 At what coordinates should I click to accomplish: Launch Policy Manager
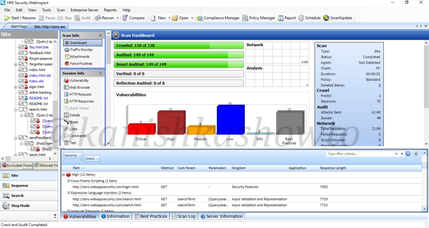(258, 18)
